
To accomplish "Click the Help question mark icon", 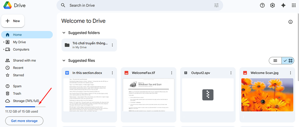I will 262,5.
